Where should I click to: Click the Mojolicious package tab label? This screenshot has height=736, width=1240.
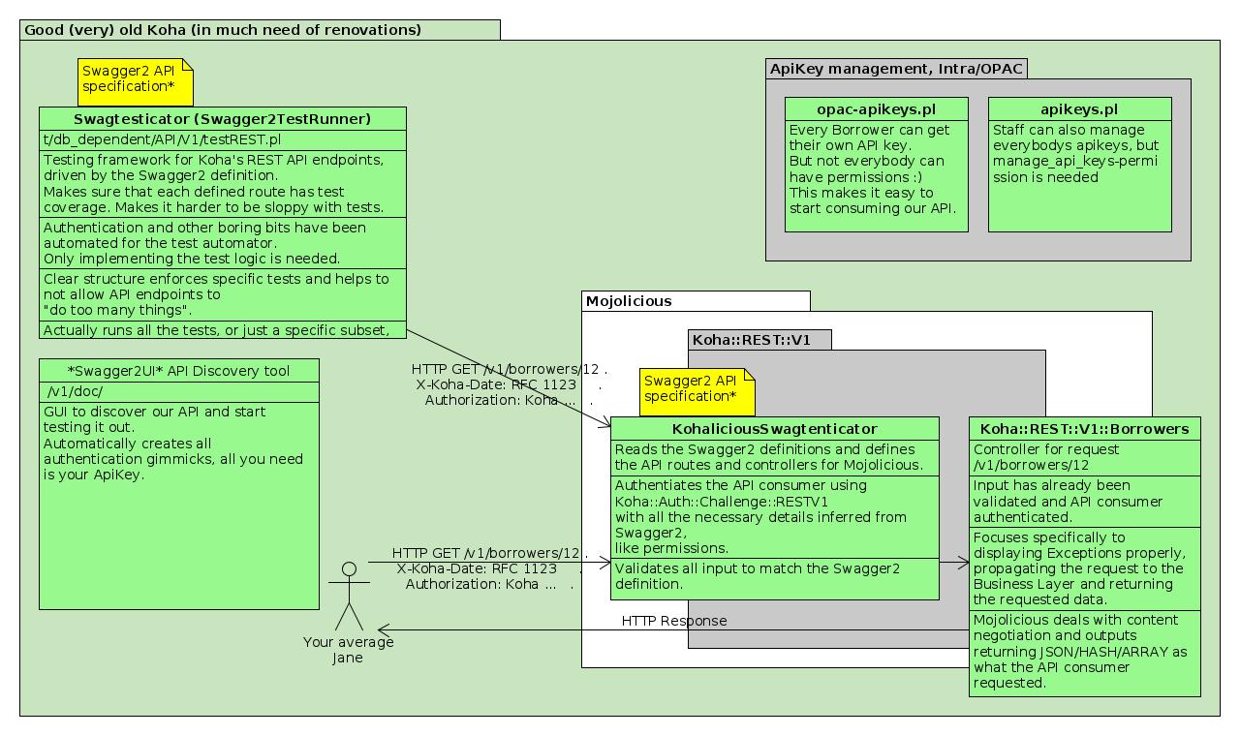(630, 301)
